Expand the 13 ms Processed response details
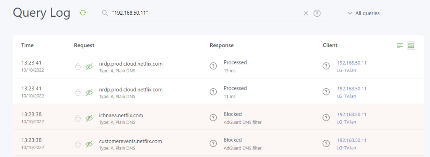Image resolution: width=430 pixels, height=157 pixels. [x=213, y=66]
